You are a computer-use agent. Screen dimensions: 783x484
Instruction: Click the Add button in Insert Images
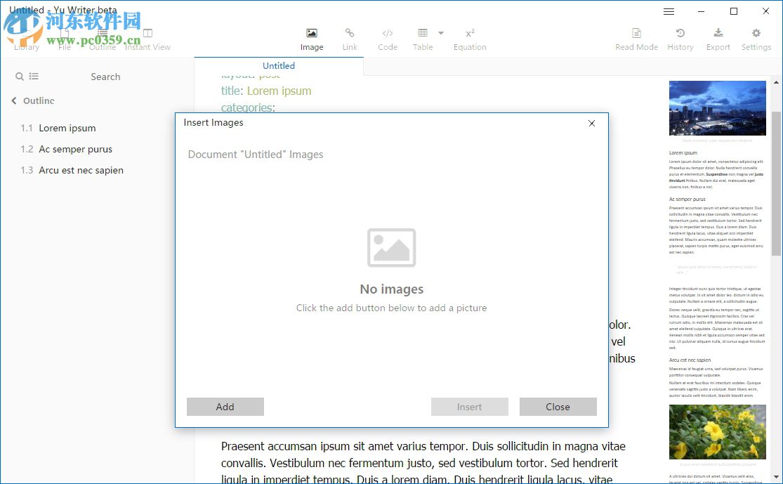coord(225,407)
